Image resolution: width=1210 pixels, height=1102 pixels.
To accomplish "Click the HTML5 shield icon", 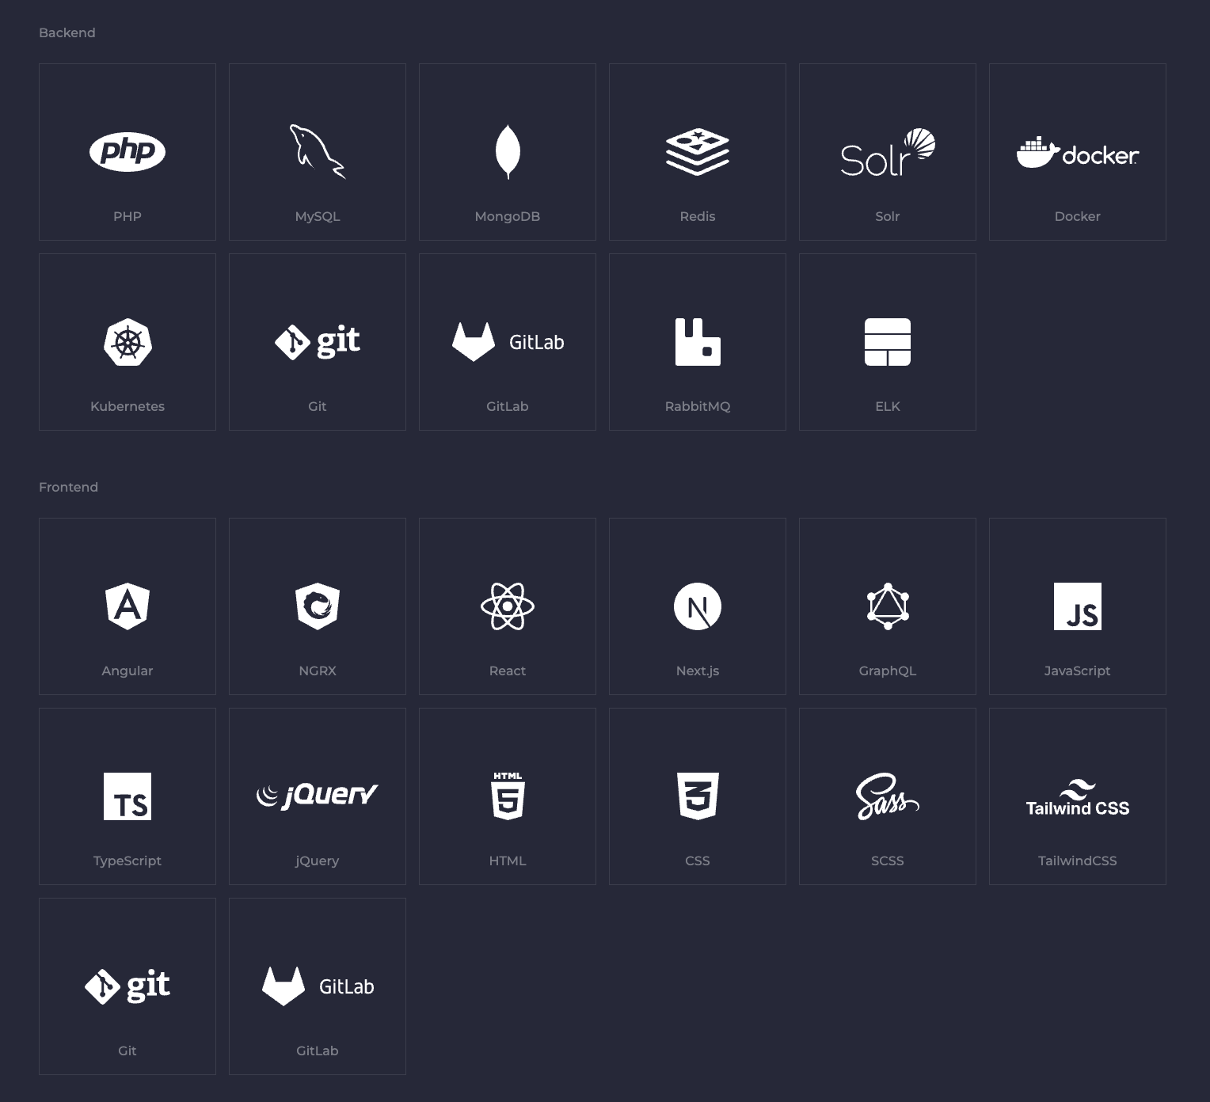I will click(x=508, y=796).
